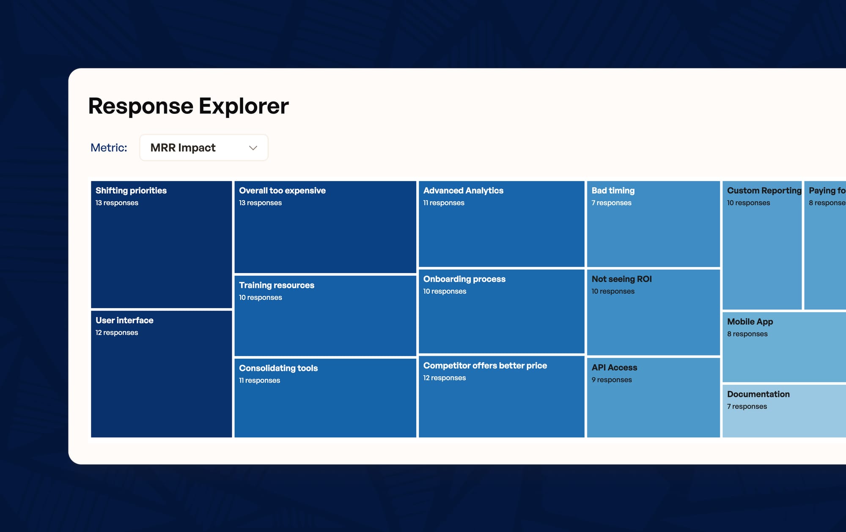Click the MRR Impact selected value text
Image resolution: width=846 pixels, height=532 pixels.
(183, 148)
